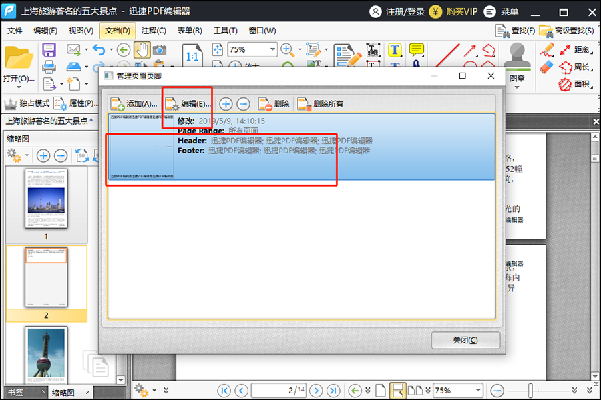Click the email envelope icon

point(73,49)
